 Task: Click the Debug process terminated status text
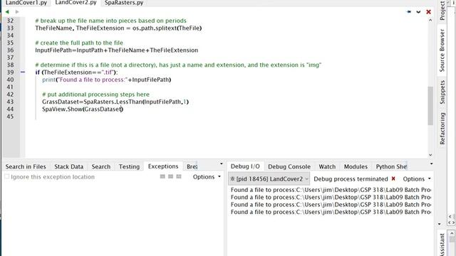(x=351, y=178)
